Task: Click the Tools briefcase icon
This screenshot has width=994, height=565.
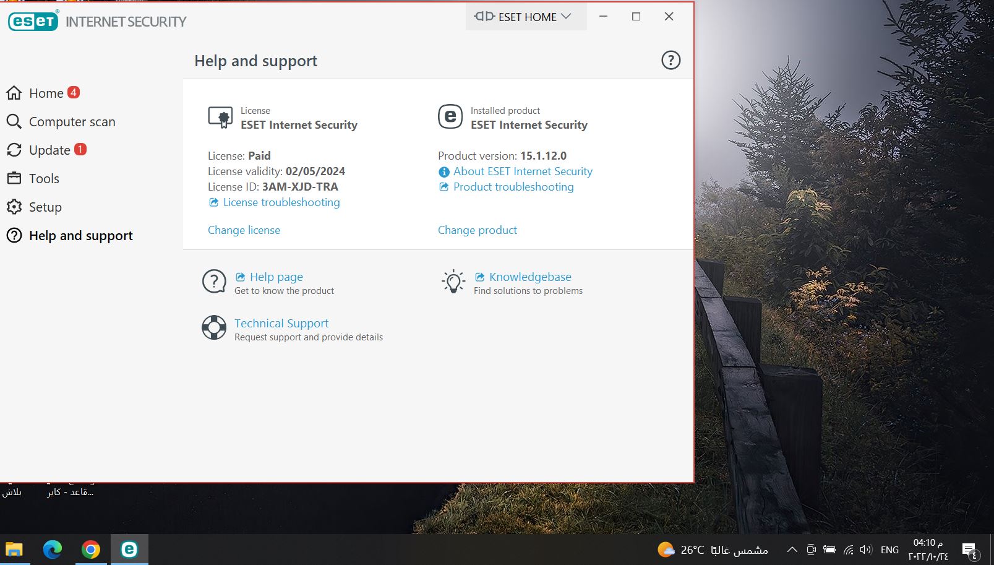Action: (x=14, y=178)
